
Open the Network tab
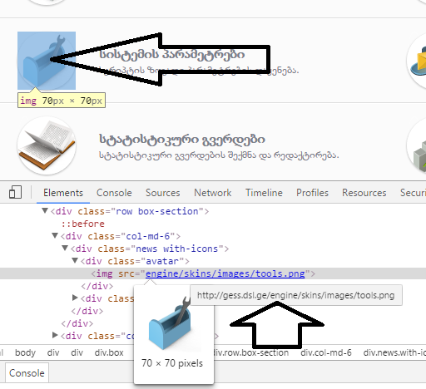point(213,193)
